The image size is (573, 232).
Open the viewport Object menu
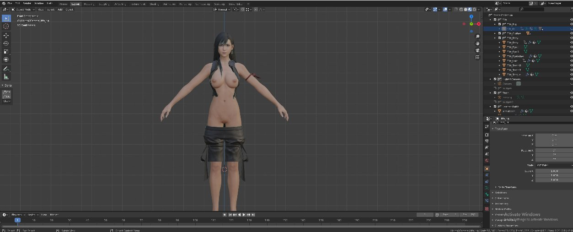pyautogui.click(x=69, y=9)
